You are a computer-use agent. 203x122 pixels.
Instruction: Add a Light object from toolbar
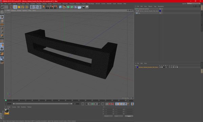tap(87, 7)
